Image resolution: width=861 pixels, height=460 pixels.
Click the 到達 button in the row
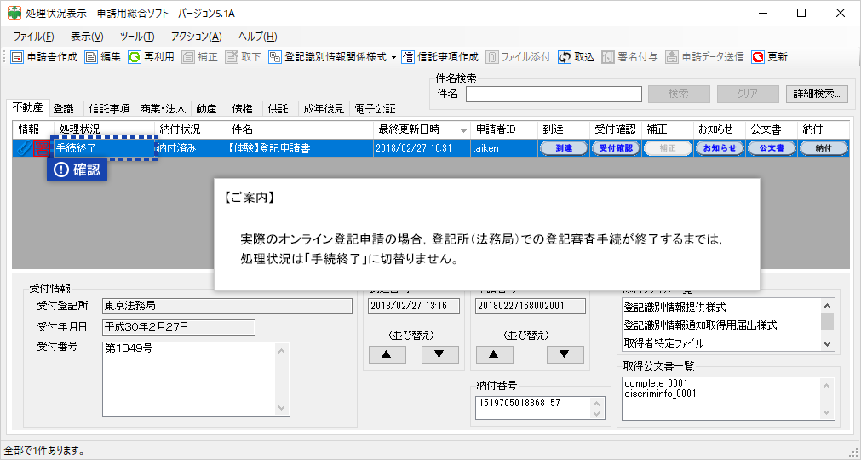pos(564,148)
